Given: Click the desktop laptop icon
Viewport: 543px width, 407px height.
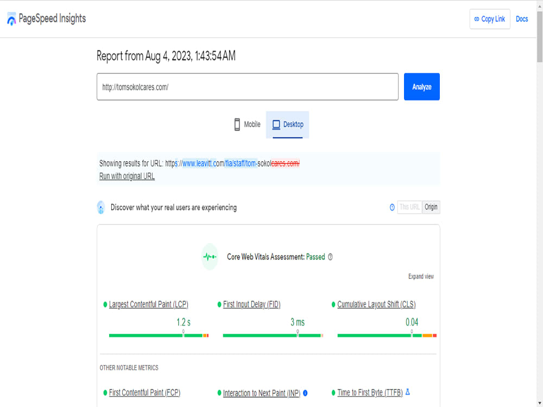Looking at the screenshot, I should 276,125.
